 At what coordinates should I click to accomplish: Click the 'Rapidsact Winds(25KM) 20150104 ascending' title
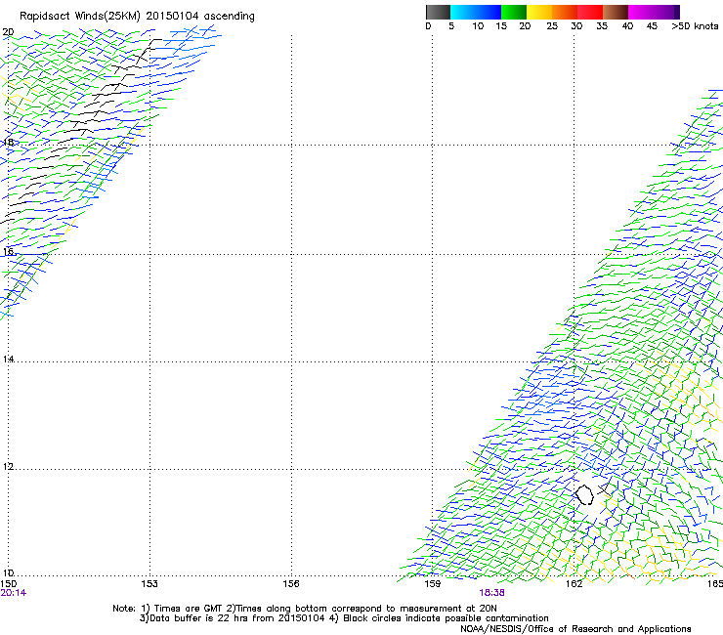pos(137,17)
